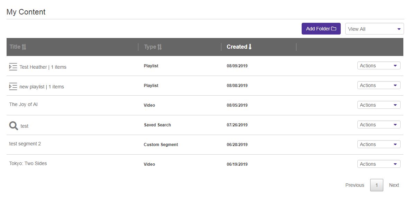Click the test segment 2 title

point(25,144)
